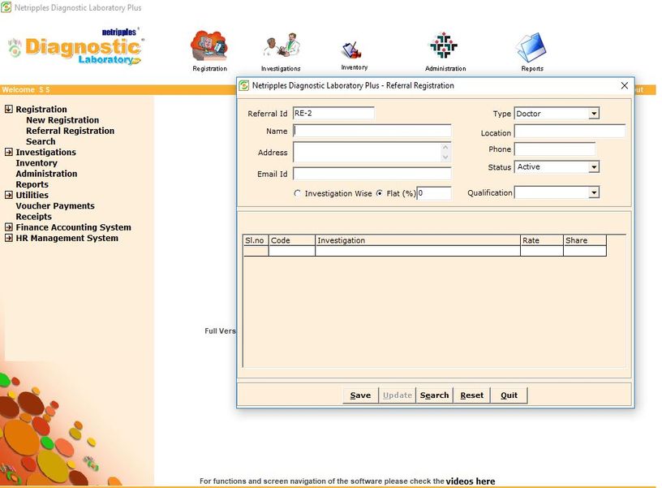
Task: Click the app icon in main title bar
Action: pos(6,7)
